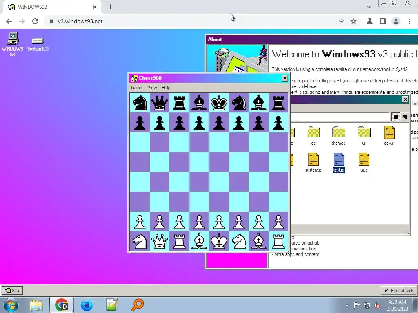Expand the tab search dropdown arrow

(369, 7)
